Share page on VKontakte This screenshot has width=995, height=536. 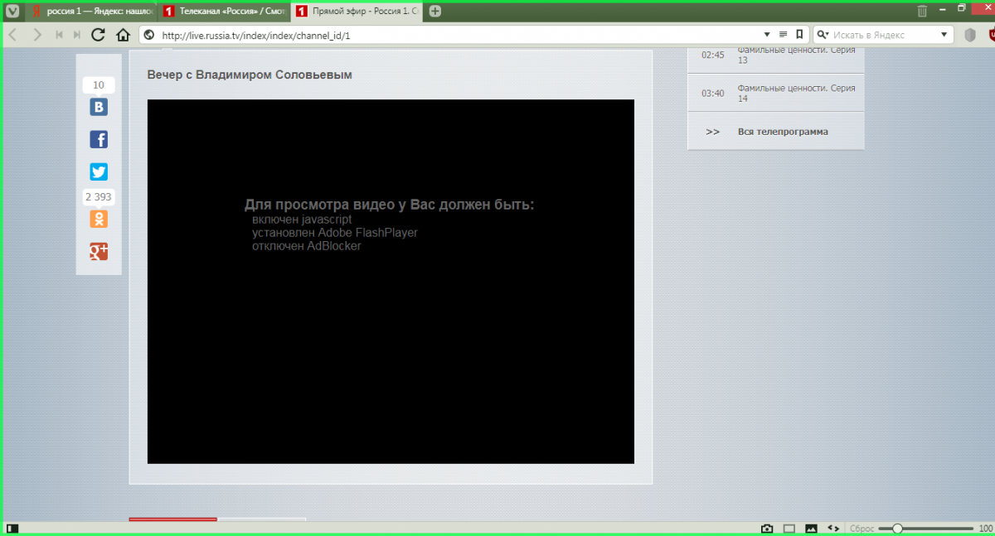(x=99, y=107)
